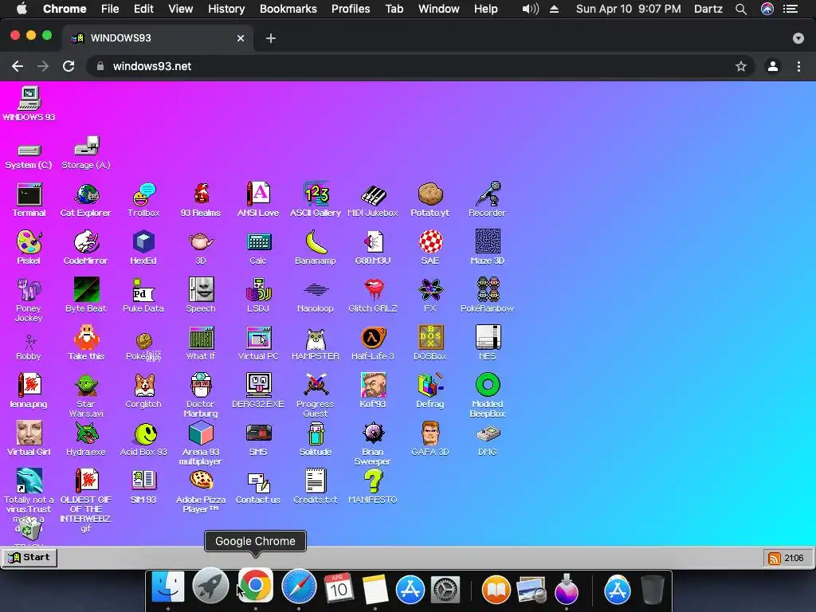Open Adobe Pizza Player icon

pyautogui.click(x=201, y=481)
